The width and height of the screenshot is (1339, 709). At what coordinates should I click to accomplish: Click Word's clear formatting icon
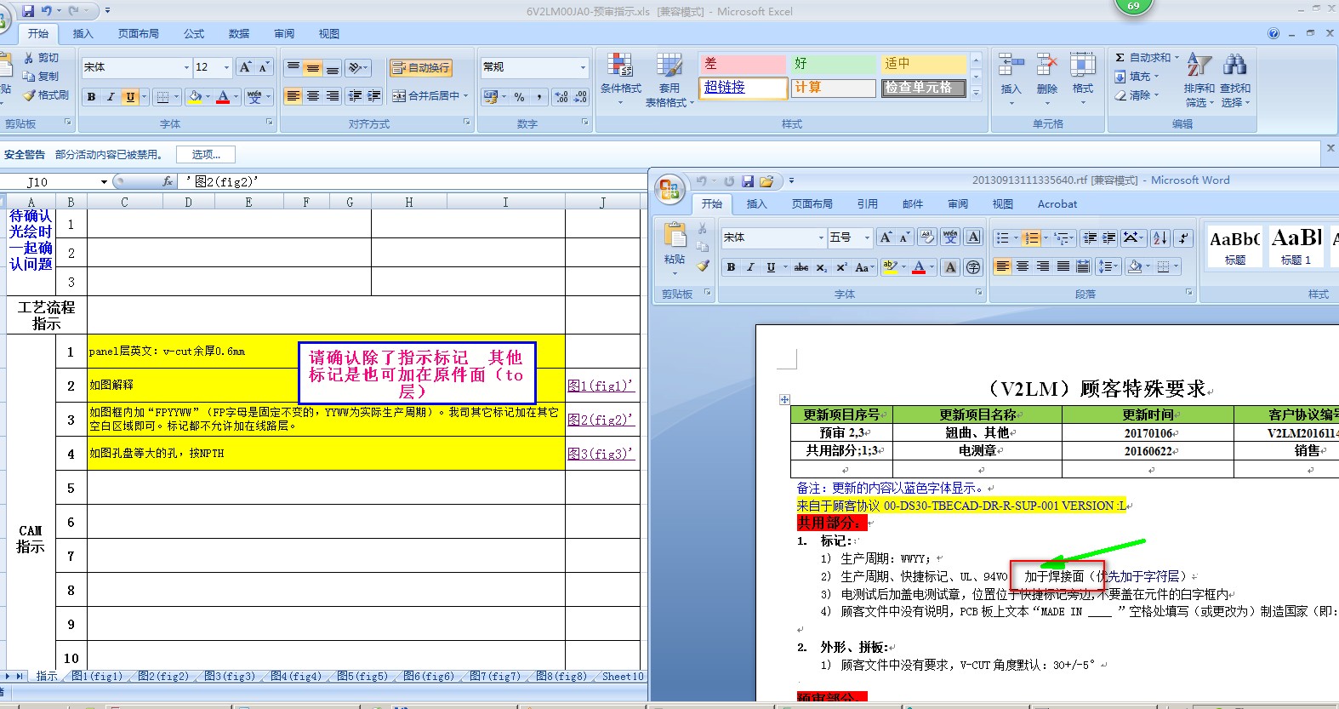[x=927, y=237]
